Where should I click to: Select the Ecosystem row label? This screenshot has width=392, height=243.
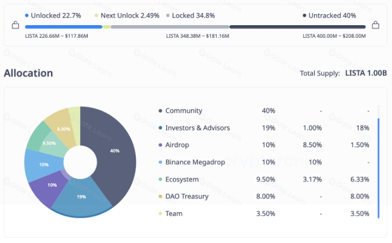[x=182, y=179]
